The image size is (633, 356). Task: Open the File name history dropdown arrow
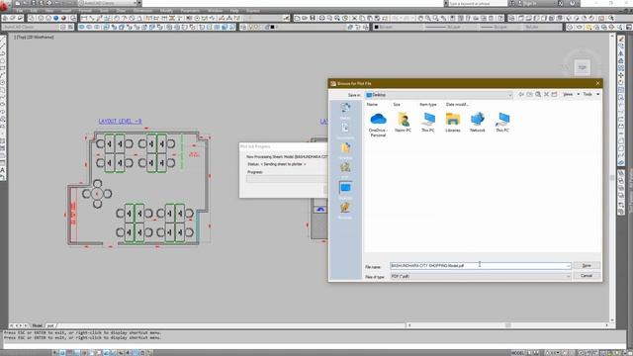coord(568,266)
